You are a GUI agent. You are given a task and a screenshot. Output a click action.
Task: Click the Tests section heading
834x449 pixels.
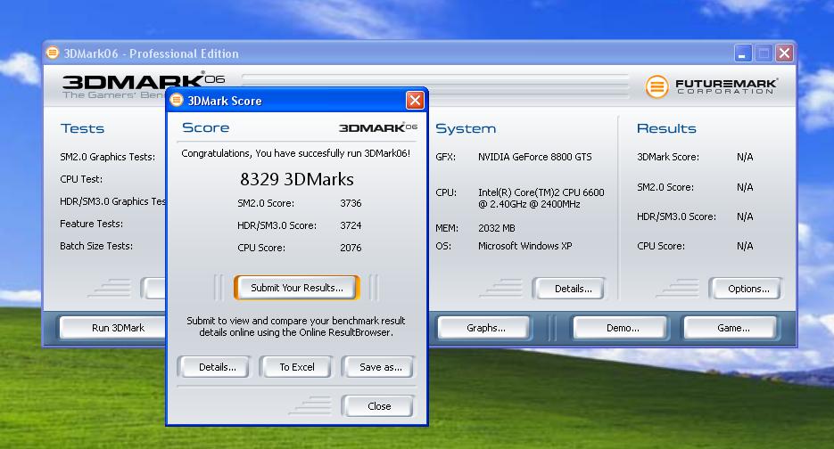(82, 128)
